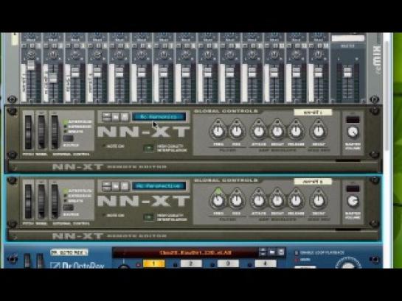This screenshot has width=402, height=301.
Task: Toggle Enable Loop Playback on Dr. Octo Rex
Action: pyautogui.click(x=297, y=252)
